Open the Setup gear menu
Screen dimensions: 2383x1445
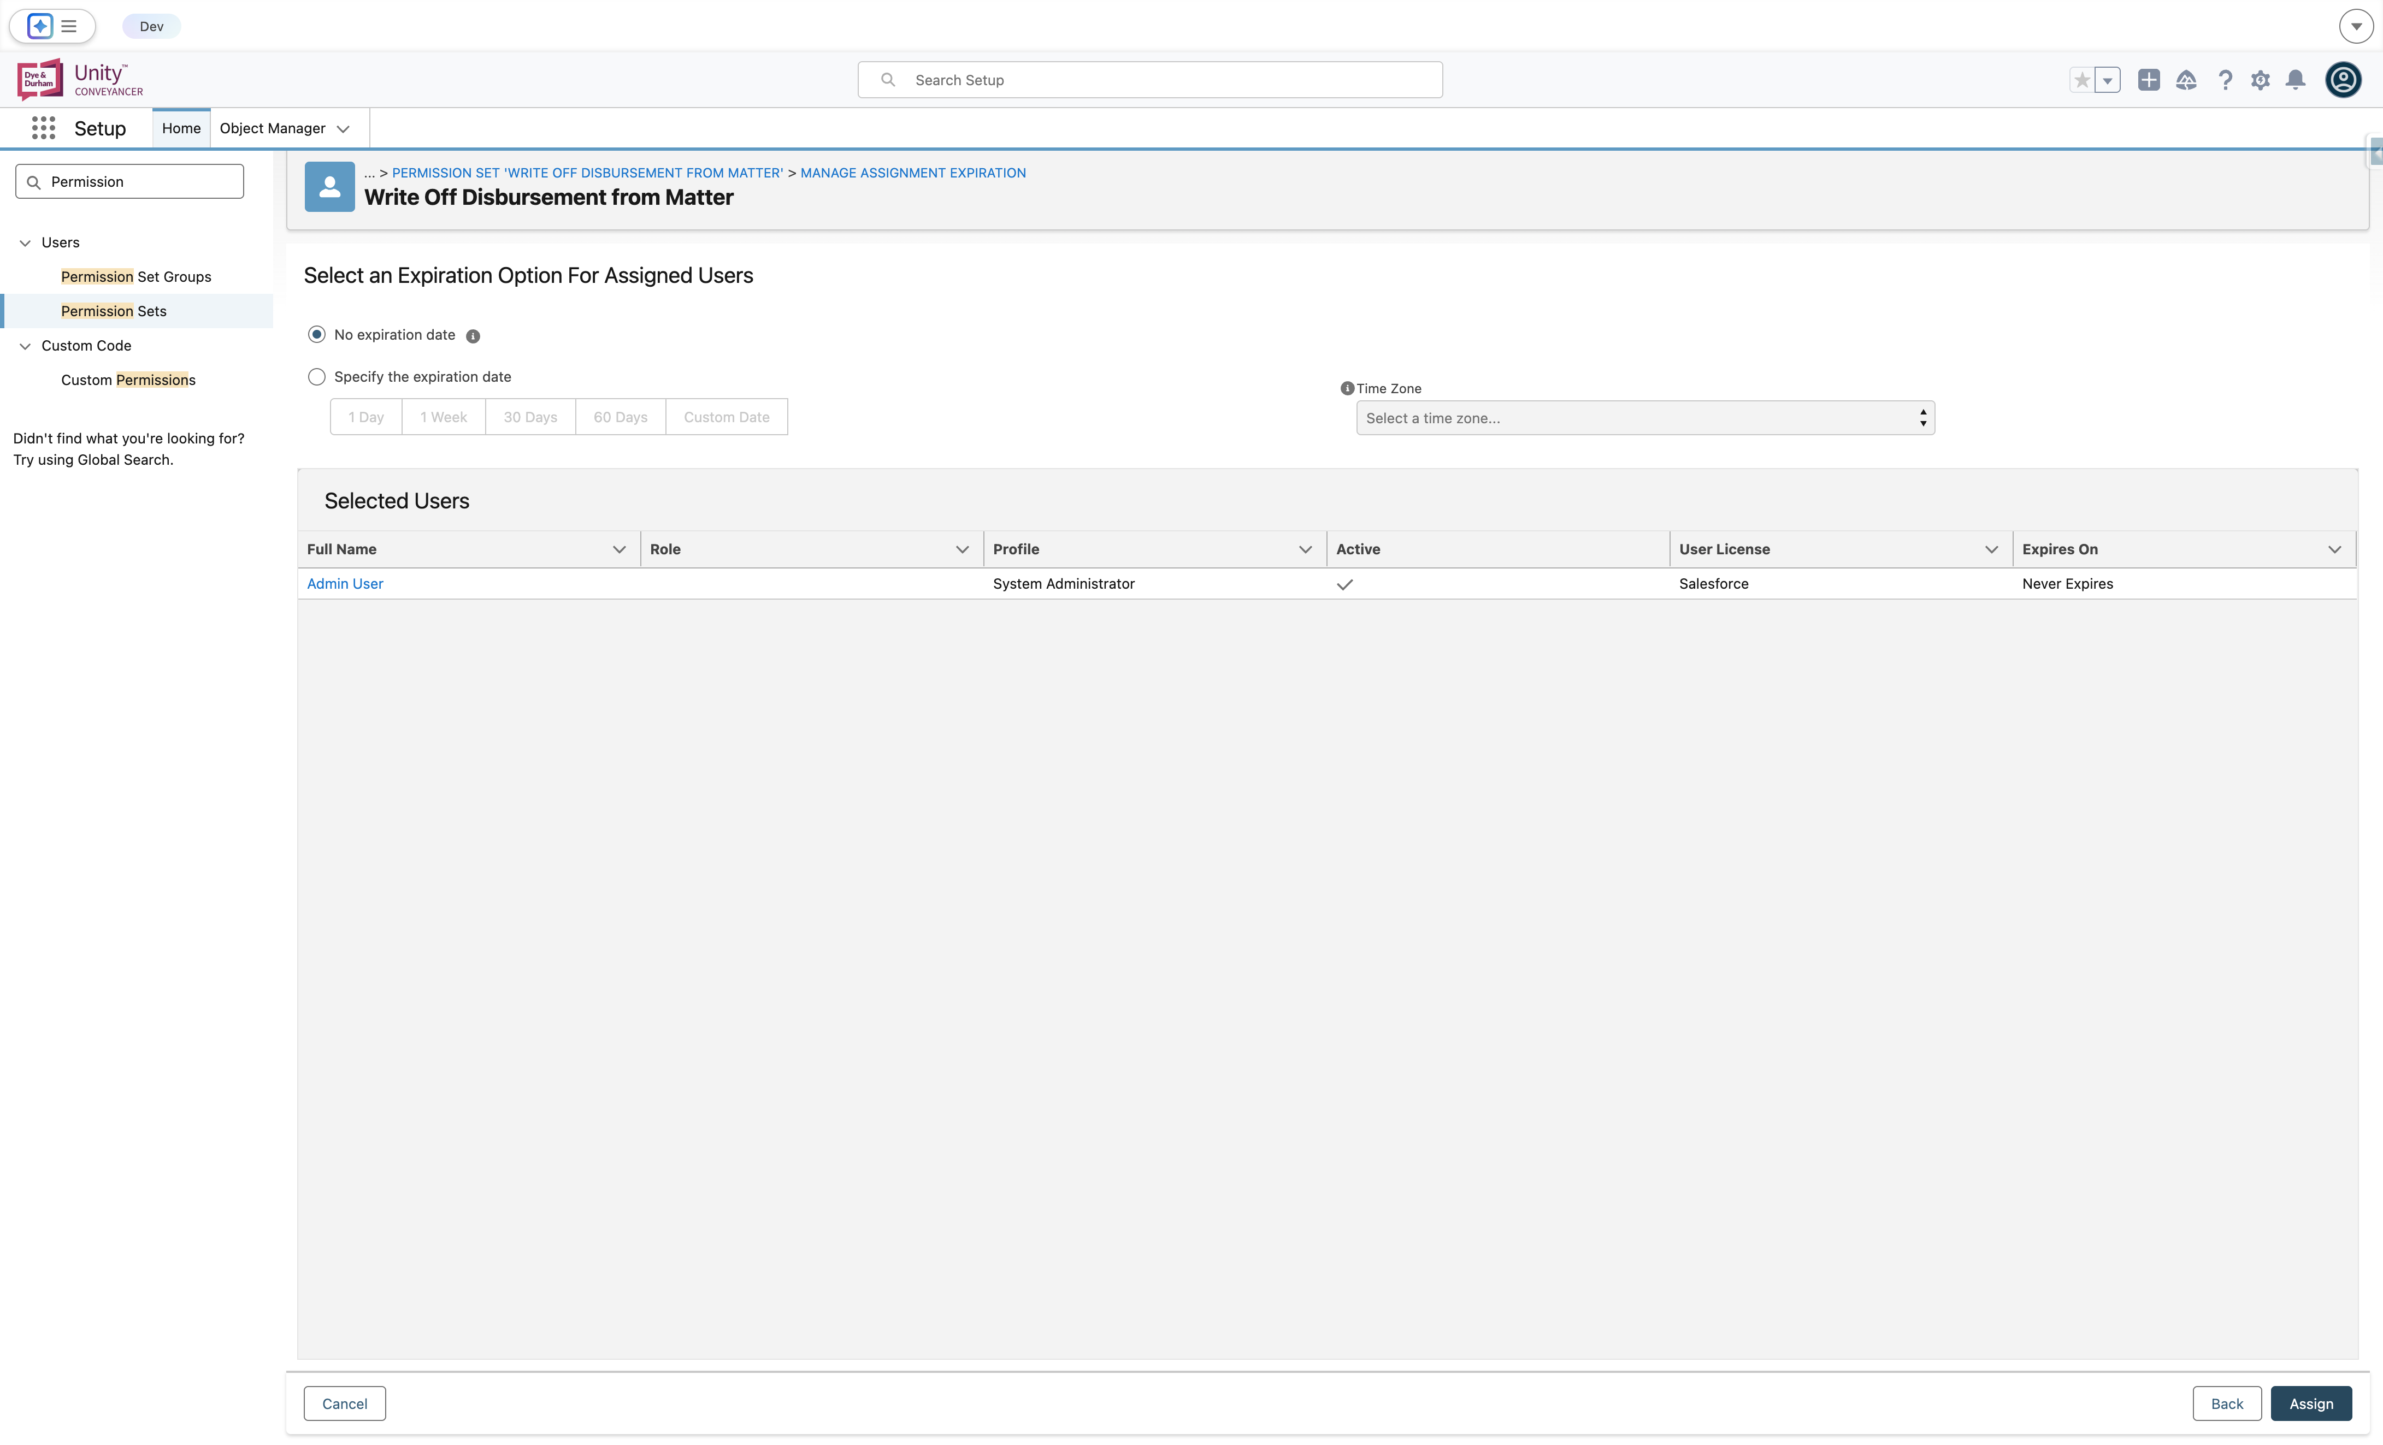click(2260, 80)
